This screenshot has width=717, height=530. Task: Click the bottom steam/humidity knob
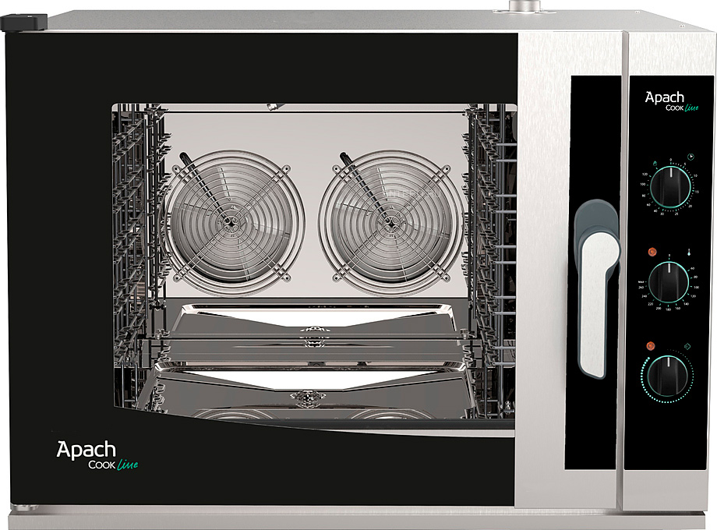[x=669, y=376]
